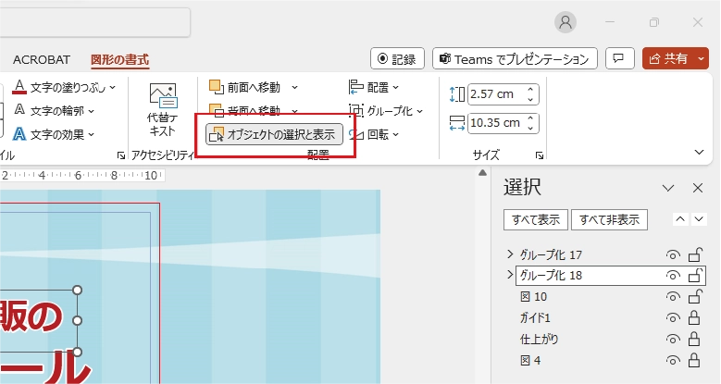Click the 記録 (Record) button

coord(397,59)
